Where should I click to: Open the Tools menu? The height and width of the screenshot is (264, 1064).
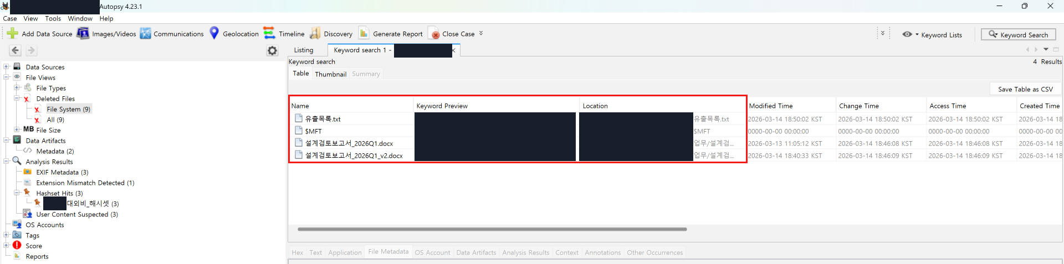(x=53, y=18)
